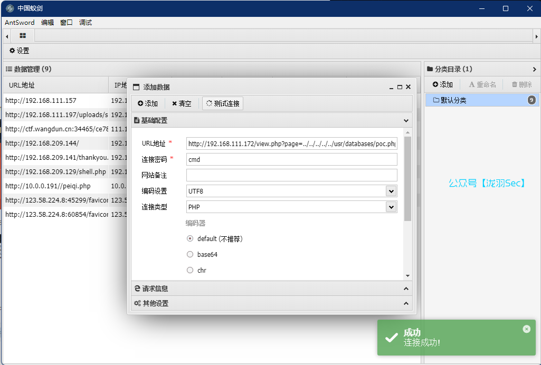Screen dimensions: 541x365
Task: Select the default (不推荐) encoder radio
Action: coord(190,239)
